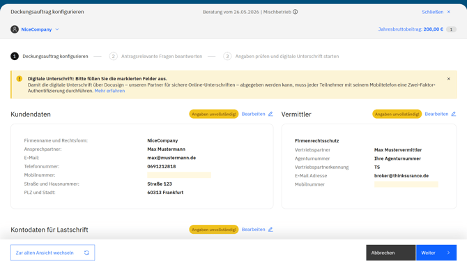Expand the NiceCompany dropdown chevron

(x=57, y=29)
